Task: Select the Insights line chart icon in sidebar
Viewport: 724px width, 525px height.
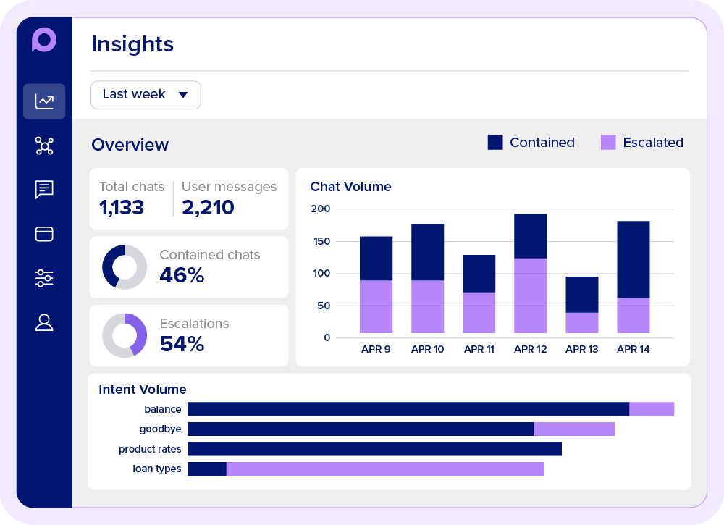Action: click(x=44, y=101)
